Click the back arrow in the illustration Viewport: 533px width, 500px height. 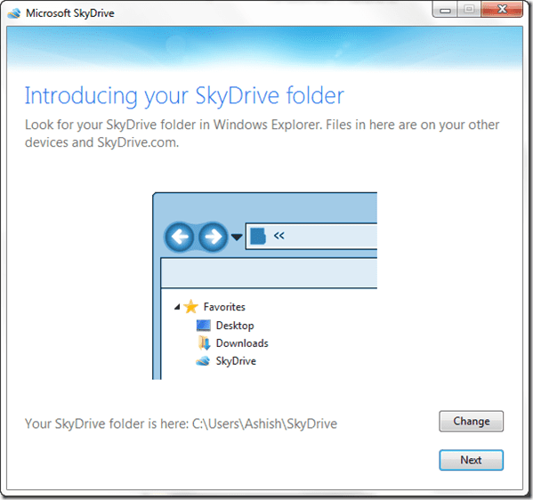[x=180, y=237]
